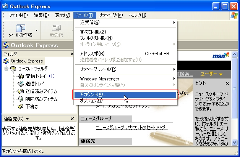Choose フォルダの同期(N) menu entry
Screen dimensions: 240x157
pyautogui.click(x=125, y=38)
